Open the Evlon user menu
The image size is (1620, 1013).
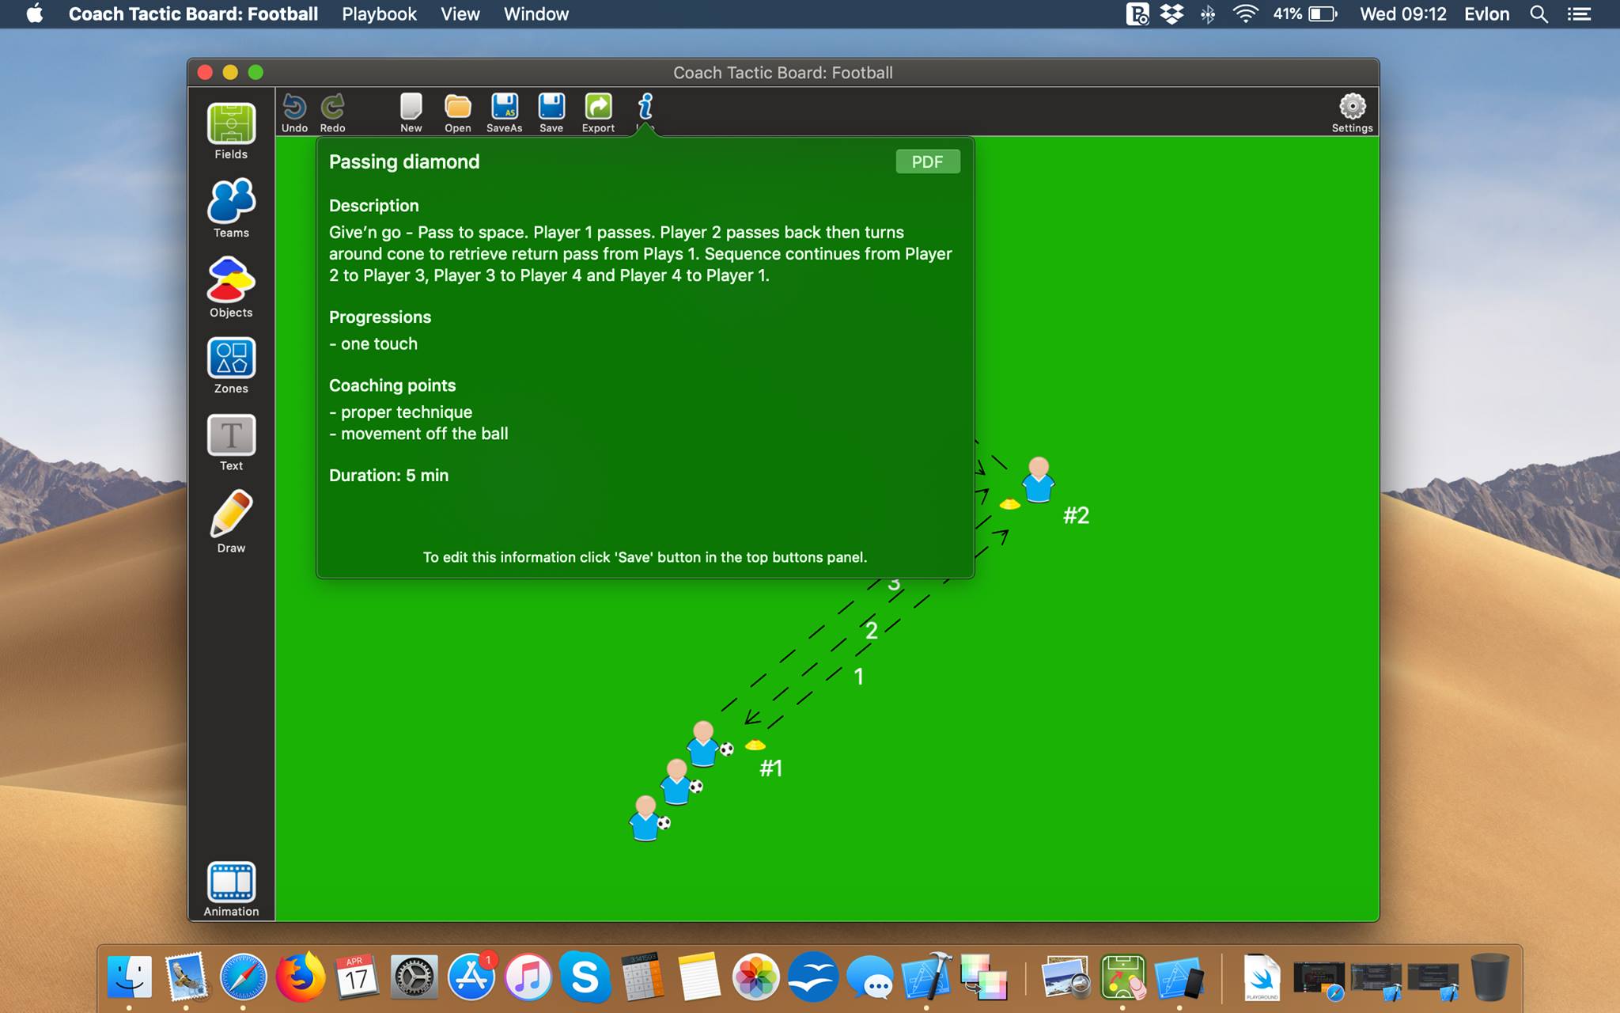(x=1486, y=14)
